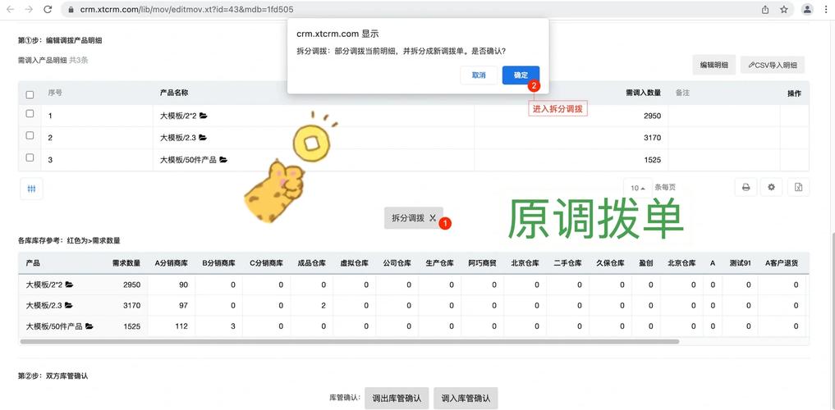Open folder icon beside 大模板/2*2 in top table
This screenshot has width=835, height=410.
[204, 116]
